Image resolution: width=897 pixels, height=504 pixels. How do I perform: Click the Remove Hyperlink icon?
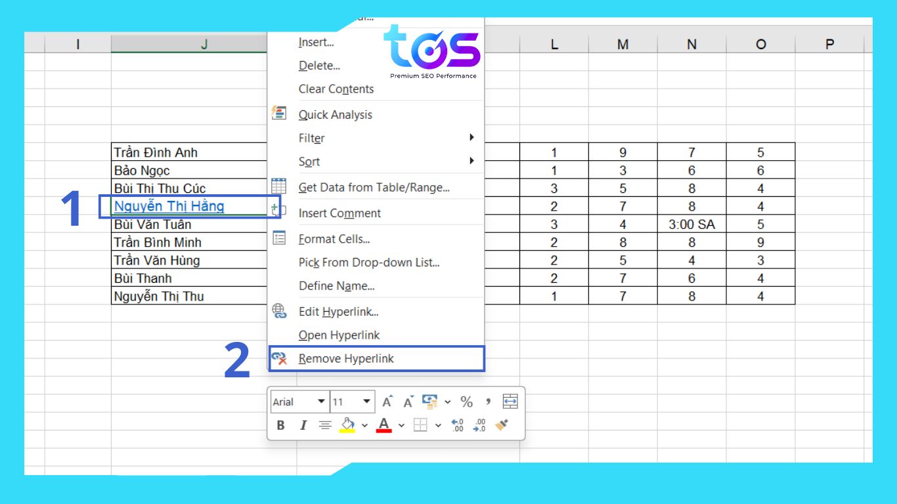click(280, 358)
